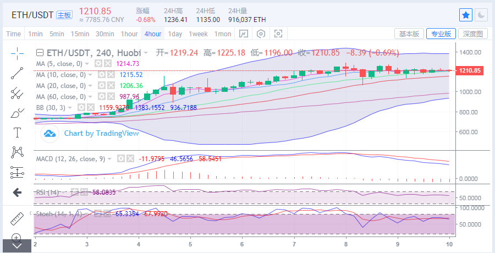495x253 pixels.
Task: Remove the MA 5 indicator
Action: point(108,64)
